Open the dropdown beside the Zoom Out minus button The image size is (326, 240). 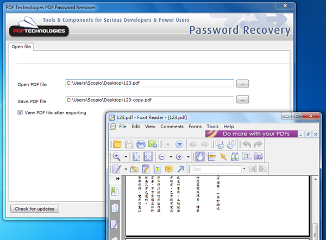point(171,157)
